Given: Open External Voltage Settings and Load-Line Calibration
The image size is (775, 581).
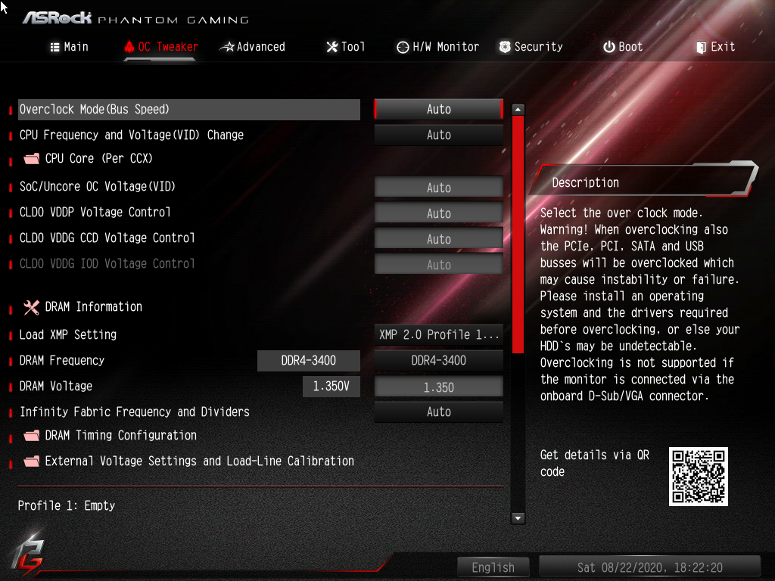Looking at the screenshot, I should (x=200, y=461).
